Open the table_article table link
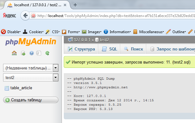195x123 pixels. 21,88
